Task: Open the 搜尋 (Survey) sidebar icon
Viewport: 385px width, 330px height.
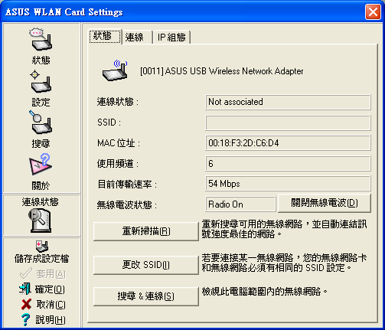Action: tap(41, 122)
